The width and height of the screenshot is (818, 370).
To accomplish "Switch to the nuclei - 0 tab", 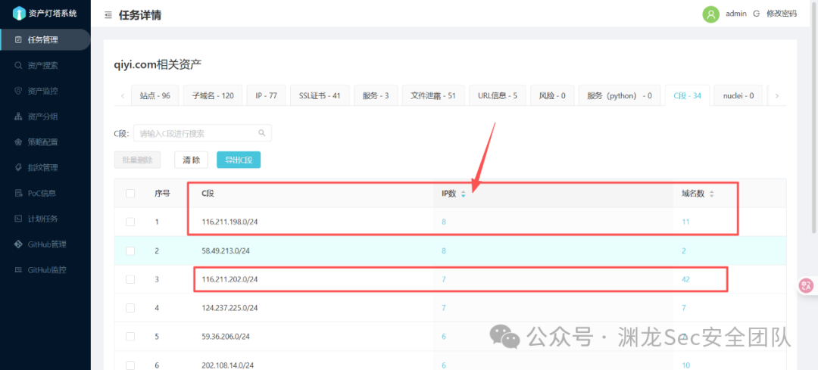I will 738,95.
